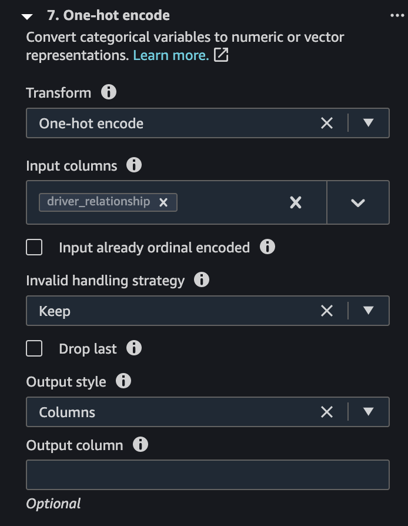Expand the Input columns dropdown chevron
The image size is (408, 526).
point(357,202)
